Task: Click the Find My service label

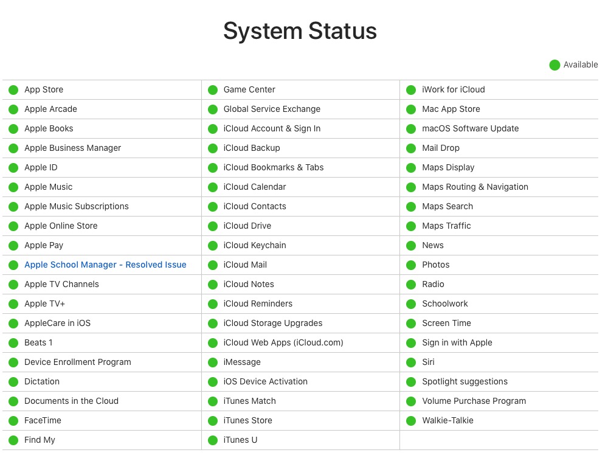Action: point(40,440)
